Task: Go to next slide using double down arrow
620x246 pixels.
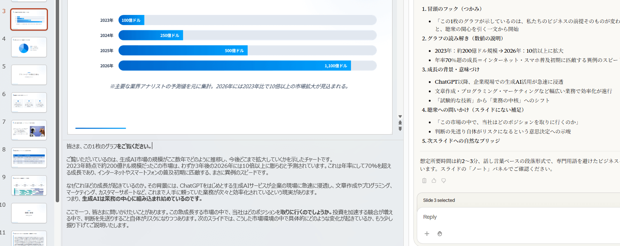Action: 400,129
